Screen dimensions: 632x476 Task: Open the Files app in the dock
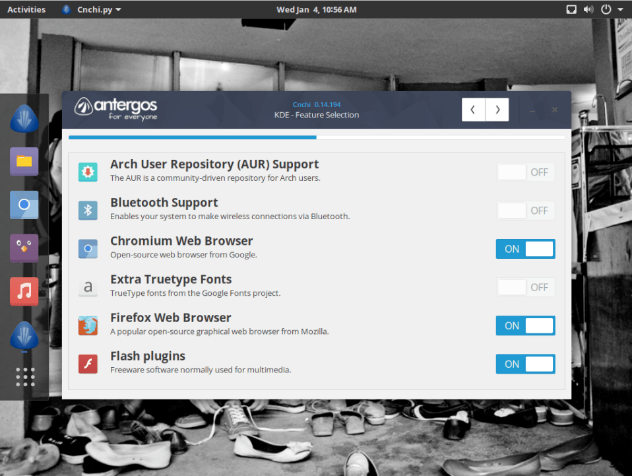[x=24, y=161]
